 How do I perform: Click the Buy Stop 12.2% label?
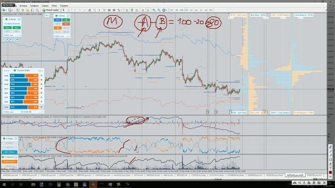[x=258, y=15]
